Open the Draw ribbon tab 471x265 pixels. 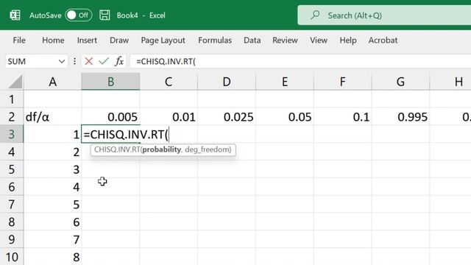(x=119, y=40)
